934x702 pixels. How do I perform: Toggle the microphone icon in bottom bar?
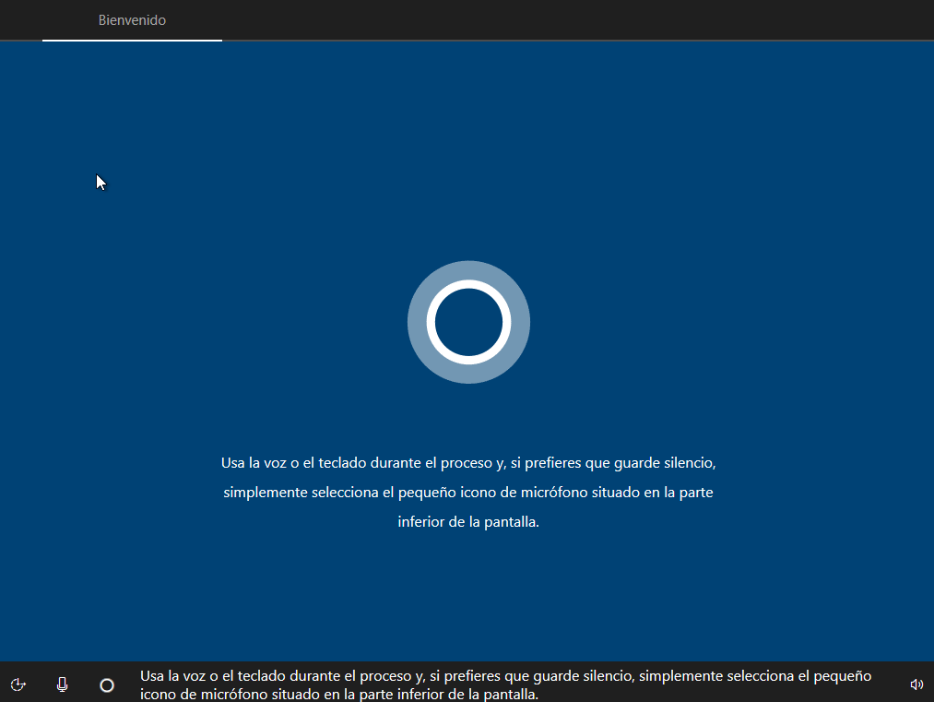click(x=62, y=684)
